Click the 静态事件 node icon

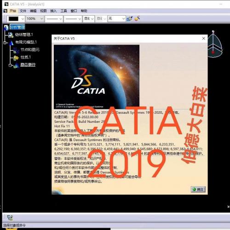(x=16, y=65)
